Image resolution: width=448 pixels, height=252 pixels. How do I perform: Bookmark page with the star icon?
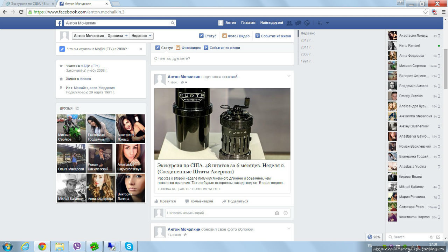pyautogui.click(x=425, y=12)
